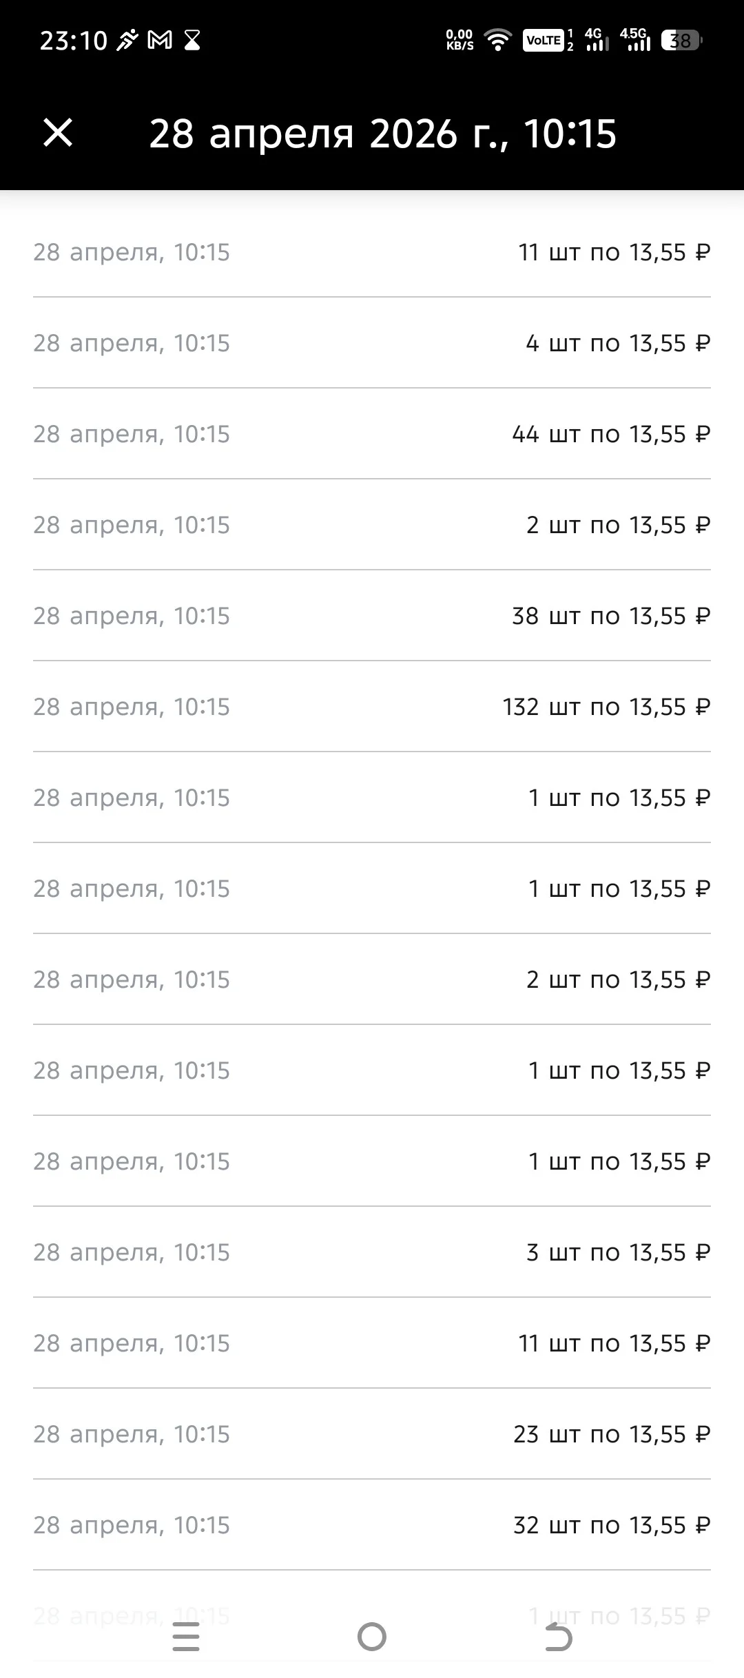Tap the battery indicator showing 38

click(x=681, y=41)
